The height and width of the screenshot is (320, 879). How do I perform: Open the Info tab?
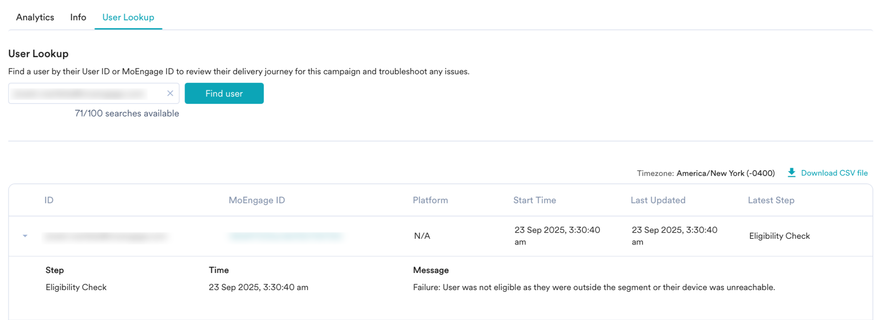[x=78, y=17]
